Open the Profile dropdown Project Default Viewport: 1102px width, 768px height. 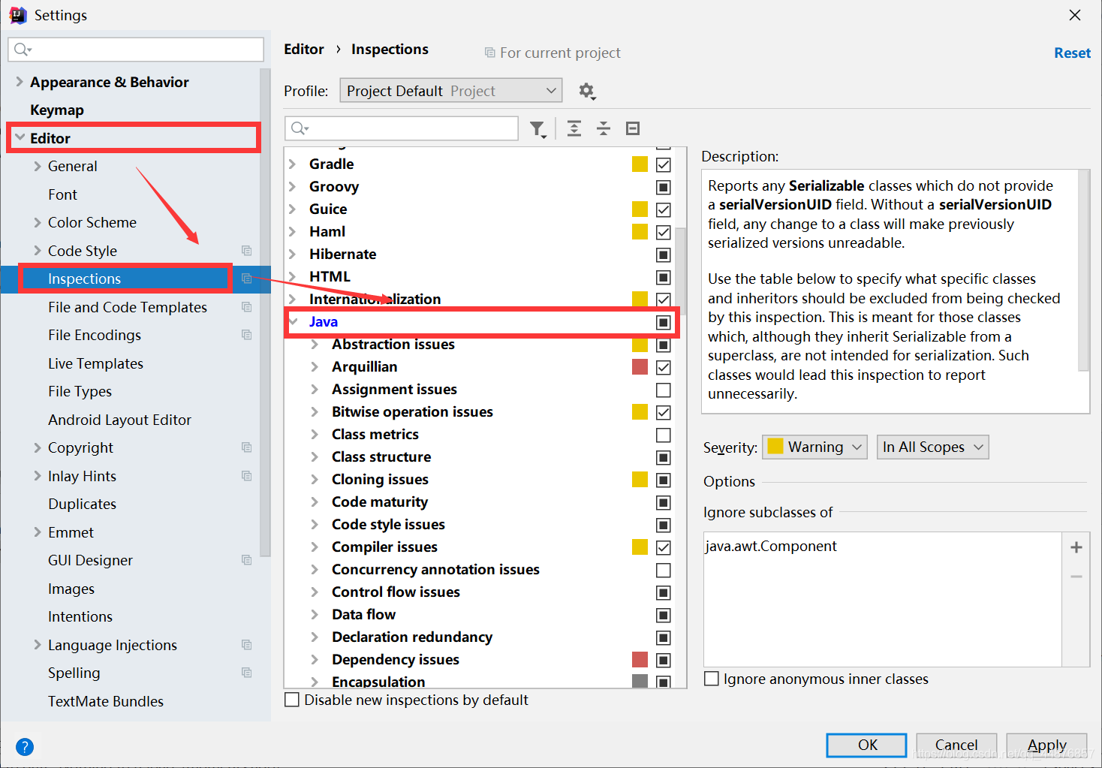click(x=451, y=91)
